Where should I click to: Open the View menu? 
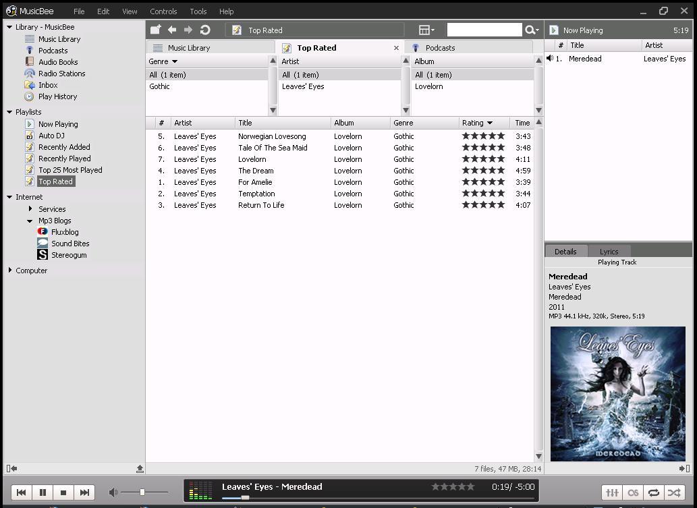[x=130, y=11]
